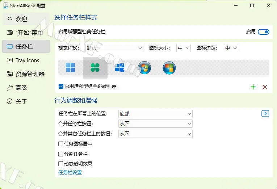Screen dimensions: 277x189
Task: Click the wrench icon next to 高级
Action: pos(10,88)
